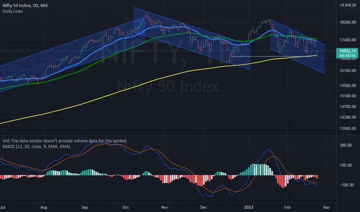This screenshot has height=212, width=360.
Task: Click the Dec label on time axis
Action: pyautogui.click(x=204, y=207)
